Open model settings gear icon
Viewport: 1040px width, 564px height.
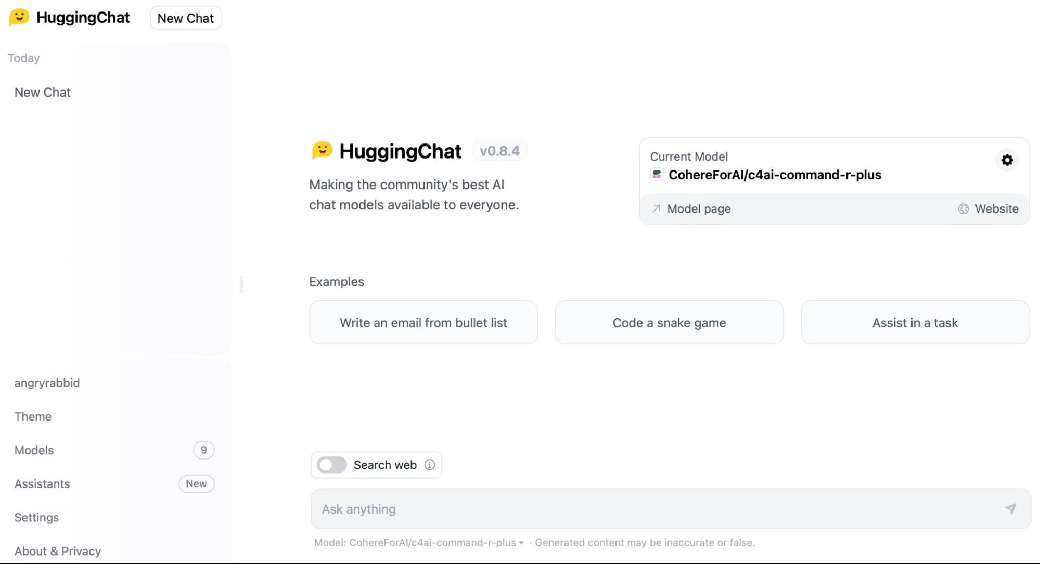pyautogui.click(x=1007, y=160)
